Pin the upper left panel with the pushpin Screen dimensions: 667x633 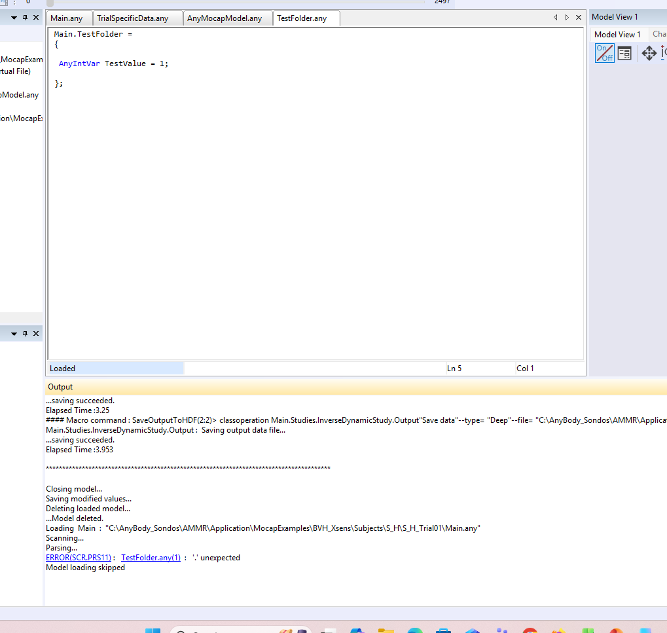pos(26,18)
